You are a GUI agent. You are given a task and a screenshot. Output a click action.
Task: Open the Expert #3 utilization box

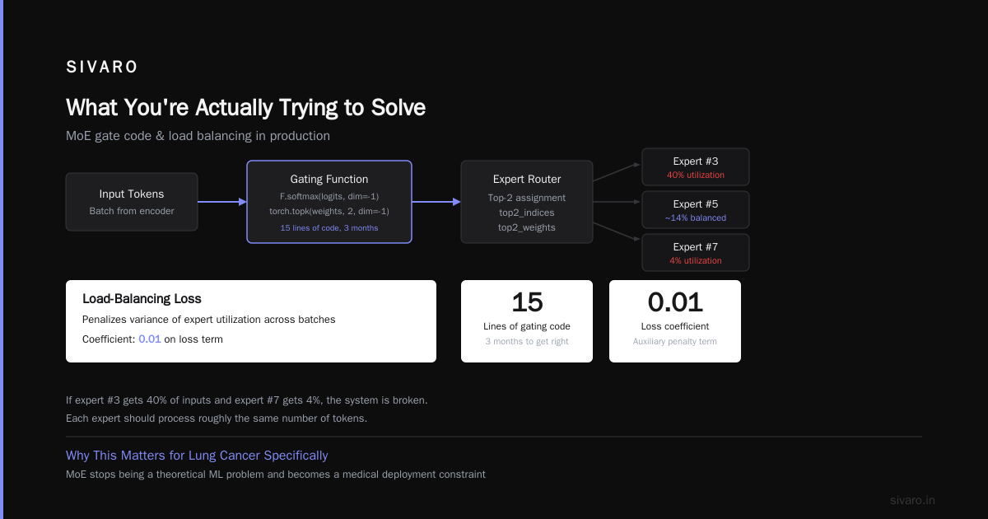(x=696, y=167)
